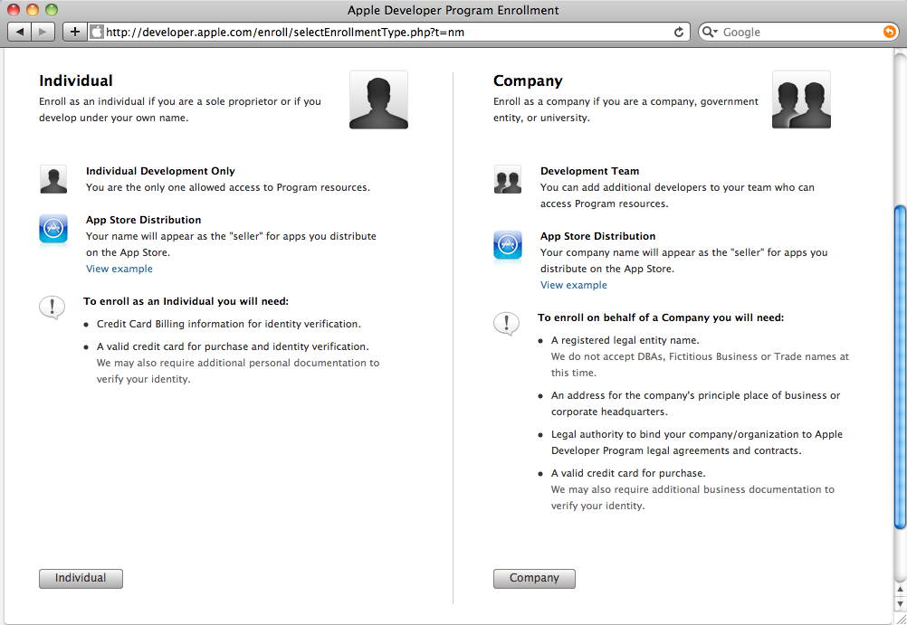Click the Individual Development Only title
This screenshot has height=625, width=907.
(x=160, y=171)
